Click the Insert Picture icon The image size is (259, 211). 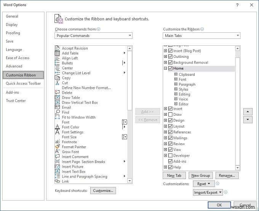tap(57, 166)
